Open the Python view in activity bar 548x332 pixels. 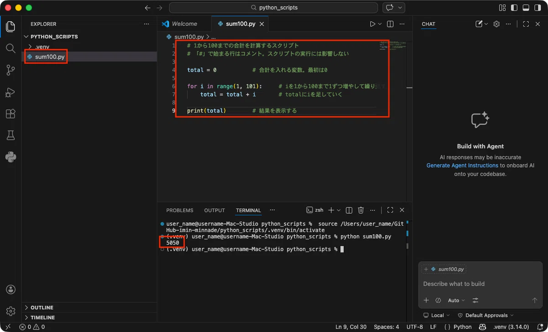[x=11, y=157]
